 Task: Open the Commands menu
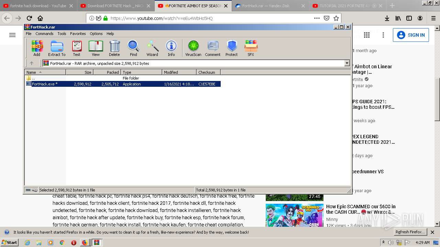click(x=44, y=34)
